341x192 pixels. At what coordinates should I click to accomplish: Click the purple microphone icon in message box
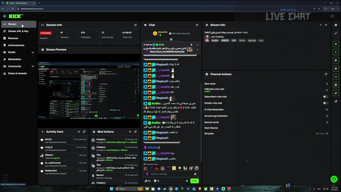pyautogui.click(x=147, y=174)
